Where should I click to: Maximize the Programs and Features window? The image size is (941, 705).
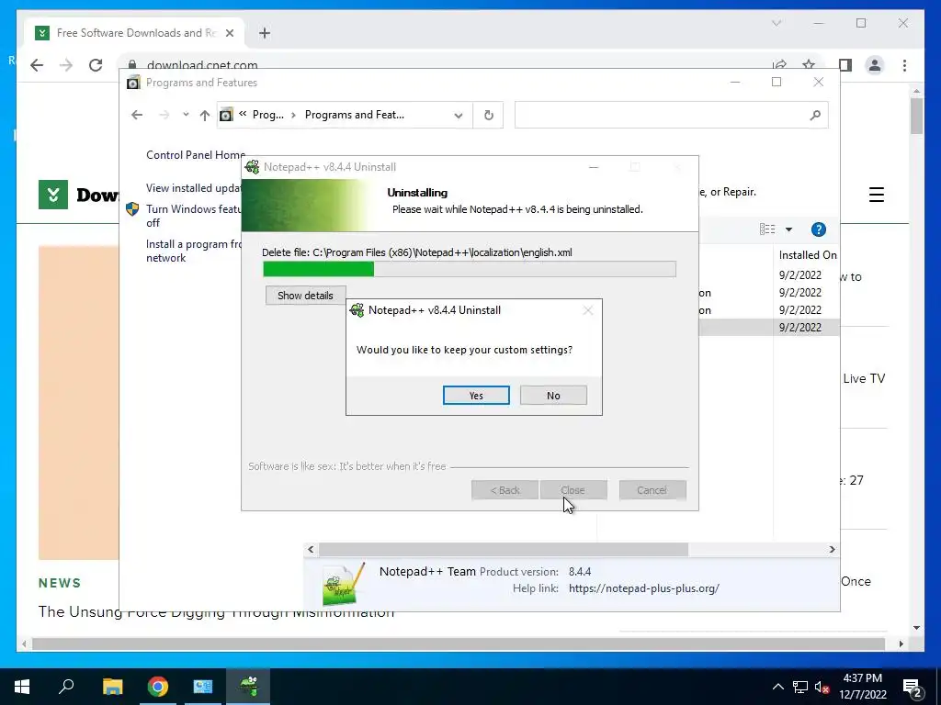[x=777, y=82]
